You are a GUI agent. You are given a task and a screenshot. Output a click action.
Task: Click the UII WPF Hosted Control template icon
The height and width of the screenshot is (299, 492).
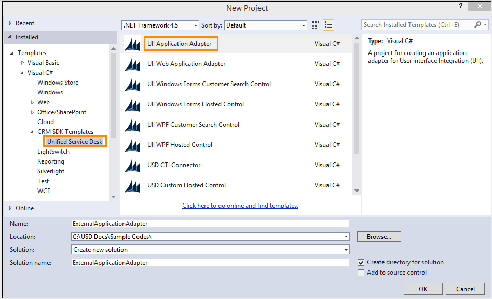(x=132, y=145)
